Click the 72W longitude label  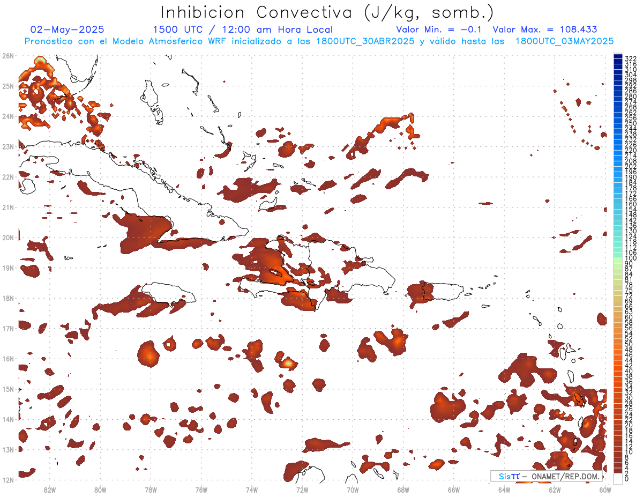coord(302,489)
